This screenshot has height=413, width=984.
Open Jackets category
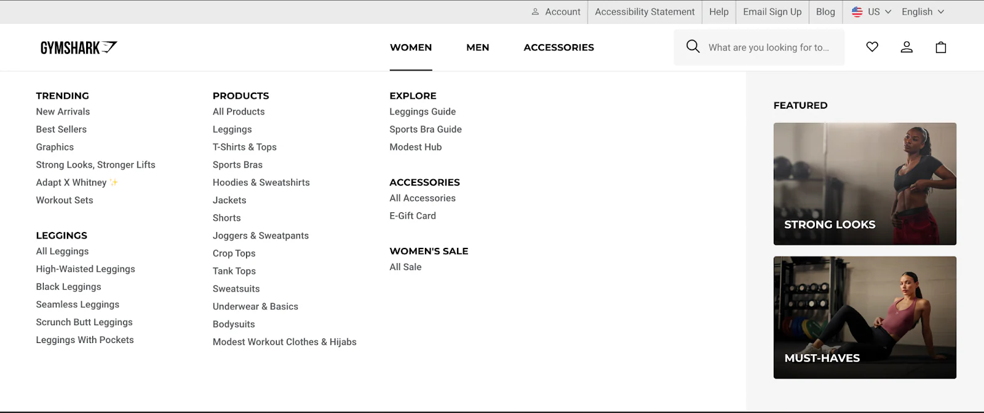tap(229, 201)
